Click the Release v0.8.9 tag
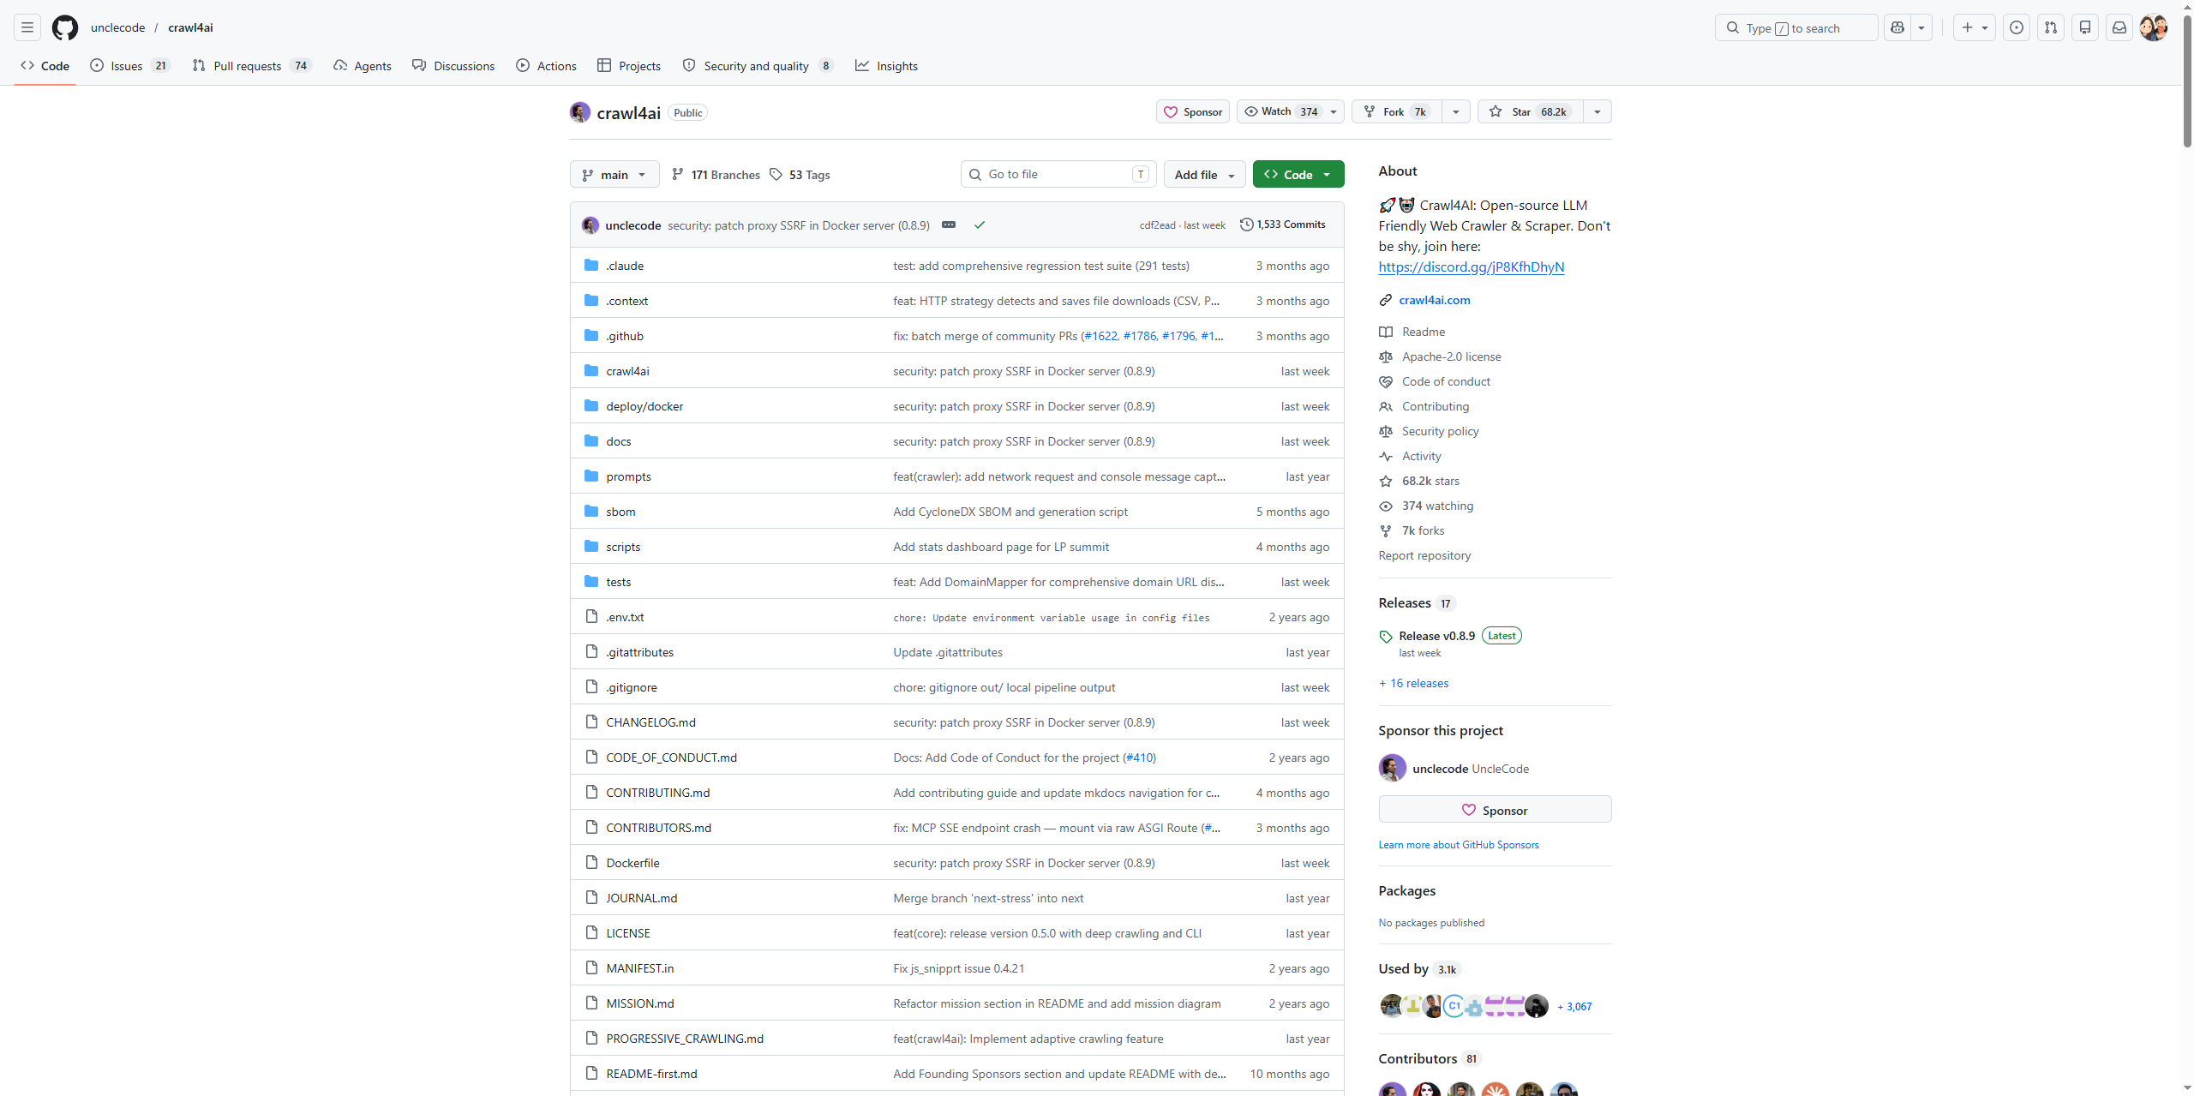This screenshot has width=2194, height=1096. point(1436,636)
